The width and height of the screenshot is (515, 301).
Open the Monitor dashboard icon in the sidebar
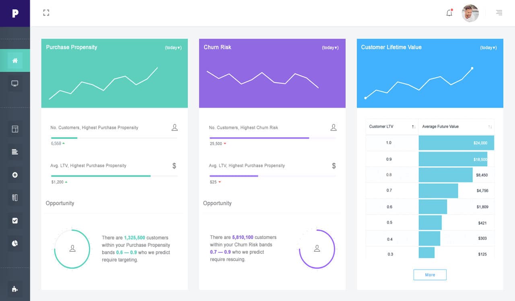[x=15, y=83]
